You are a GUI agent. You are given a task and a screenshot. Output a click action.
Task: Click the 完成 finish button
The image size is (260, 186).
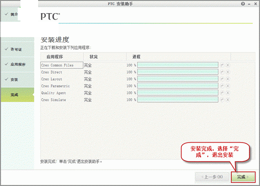click(x=243, y=177)
